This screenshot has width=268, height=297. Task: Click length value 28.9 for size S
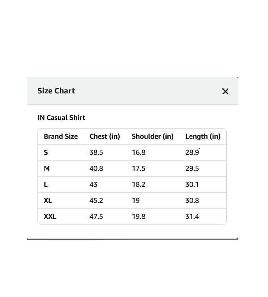(192, 152)
